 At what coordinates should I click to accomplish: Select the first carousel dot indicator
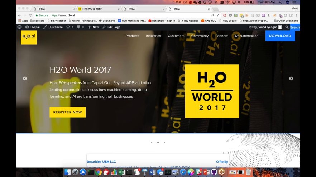point(152,142)
